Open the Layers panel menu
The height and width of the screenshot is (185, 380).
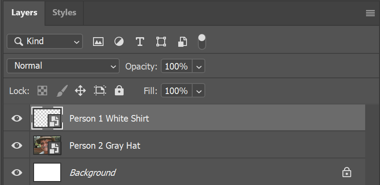click(370, 13)
